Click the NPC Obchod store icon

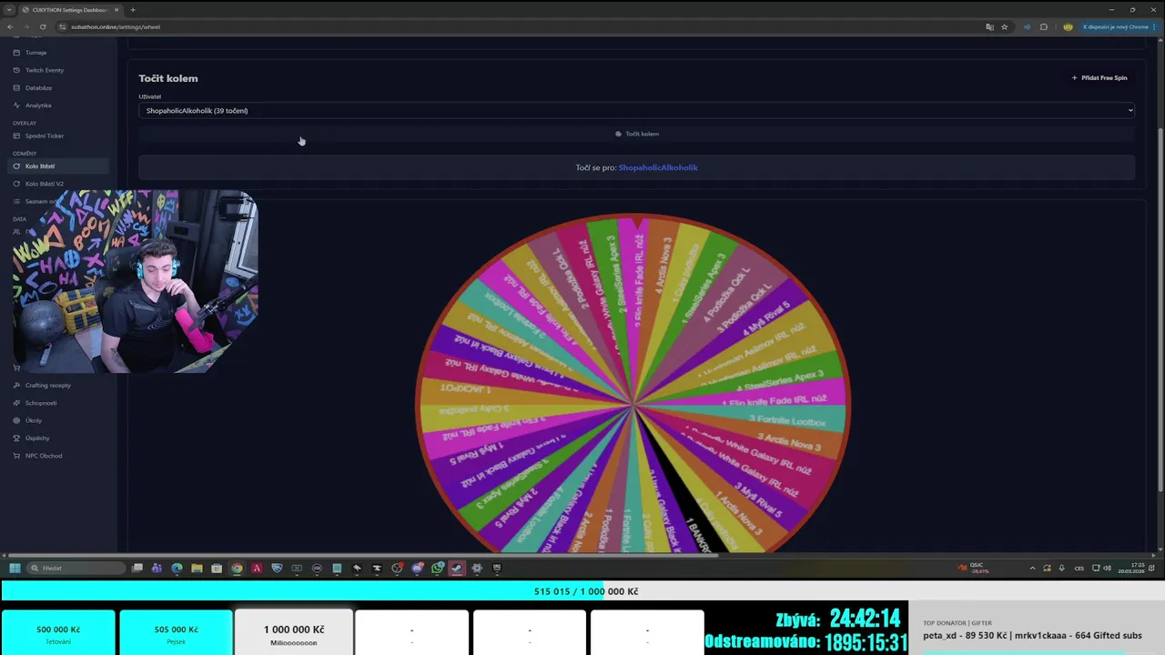pyautogui.click(x=16, y=456)
